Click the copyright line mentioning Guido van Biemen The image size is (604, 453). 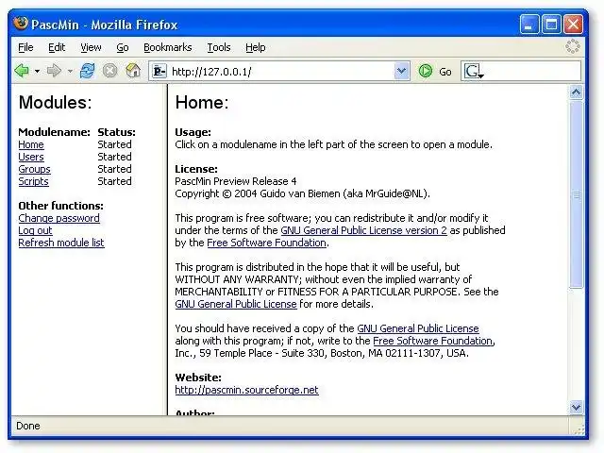click(302, 193)
